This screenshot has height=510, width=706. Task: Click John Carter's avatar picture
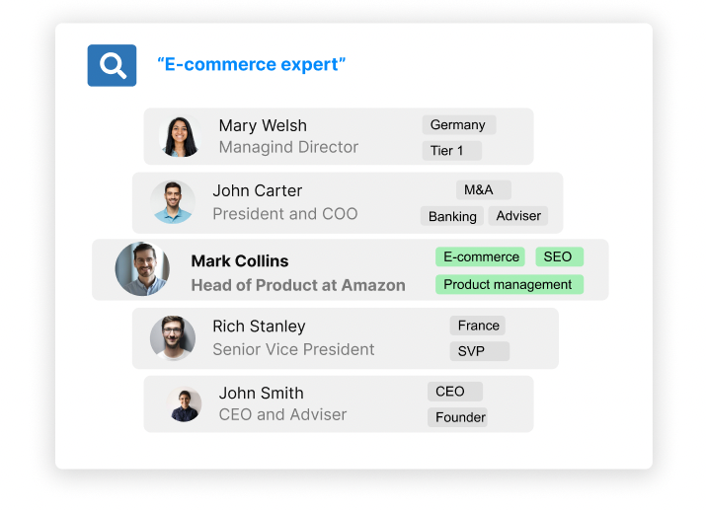pyautogui.click(x=173, y=202)
